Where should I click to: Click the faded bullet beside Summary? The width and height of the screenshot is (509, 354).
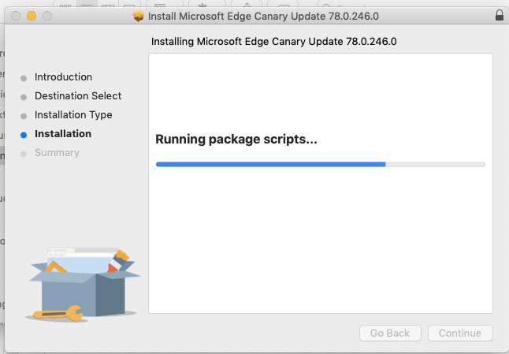24,154
